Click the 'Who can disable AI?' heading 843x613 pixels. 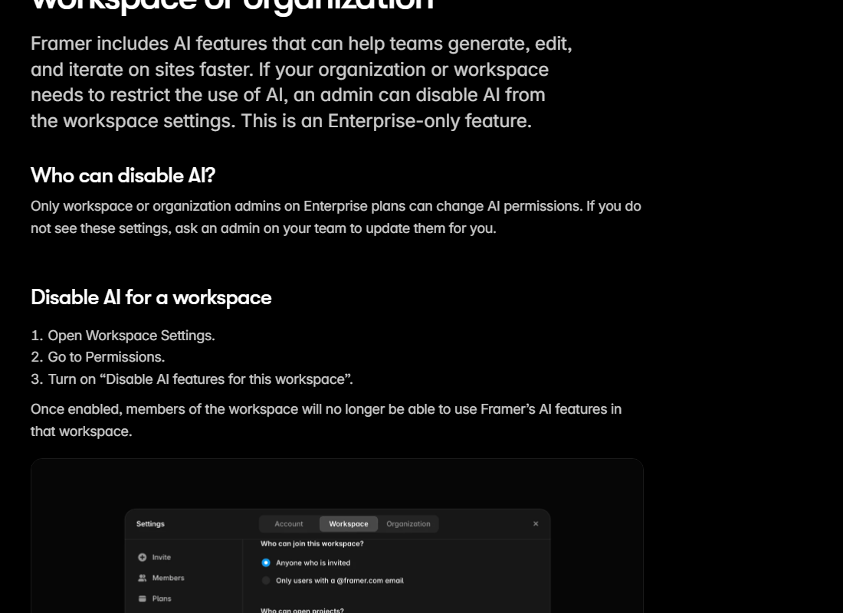tap(123, 175)
